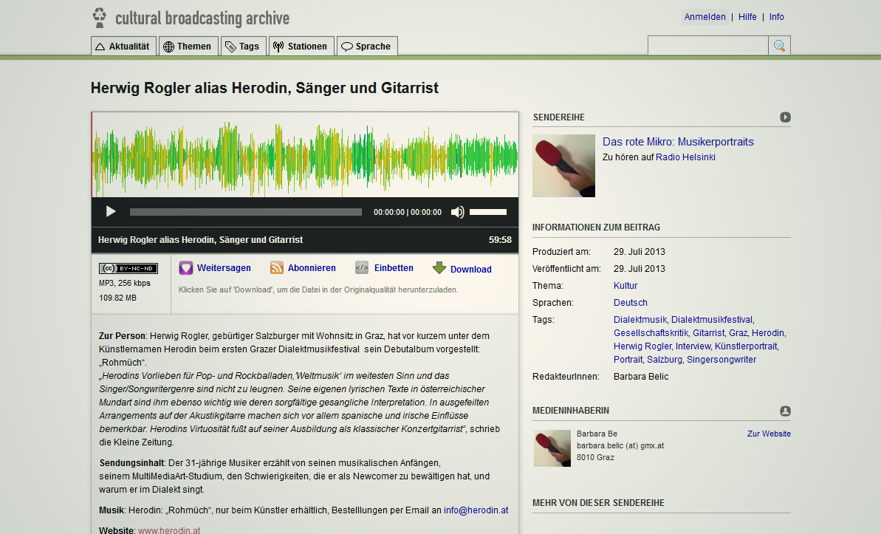The image size is (881, 534).
Task: Open the Hilfe link
Action: point(747,17)
